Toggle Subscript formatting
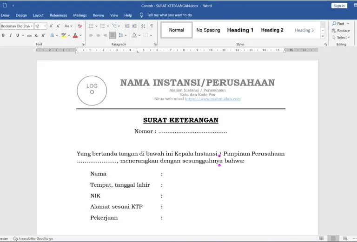 point(36,35)
